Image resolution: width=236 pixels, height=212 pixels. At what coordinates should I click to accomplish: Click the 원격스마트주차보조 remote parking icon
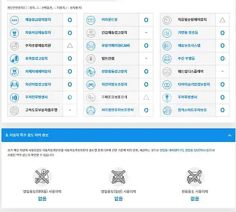tap(167, 110)
